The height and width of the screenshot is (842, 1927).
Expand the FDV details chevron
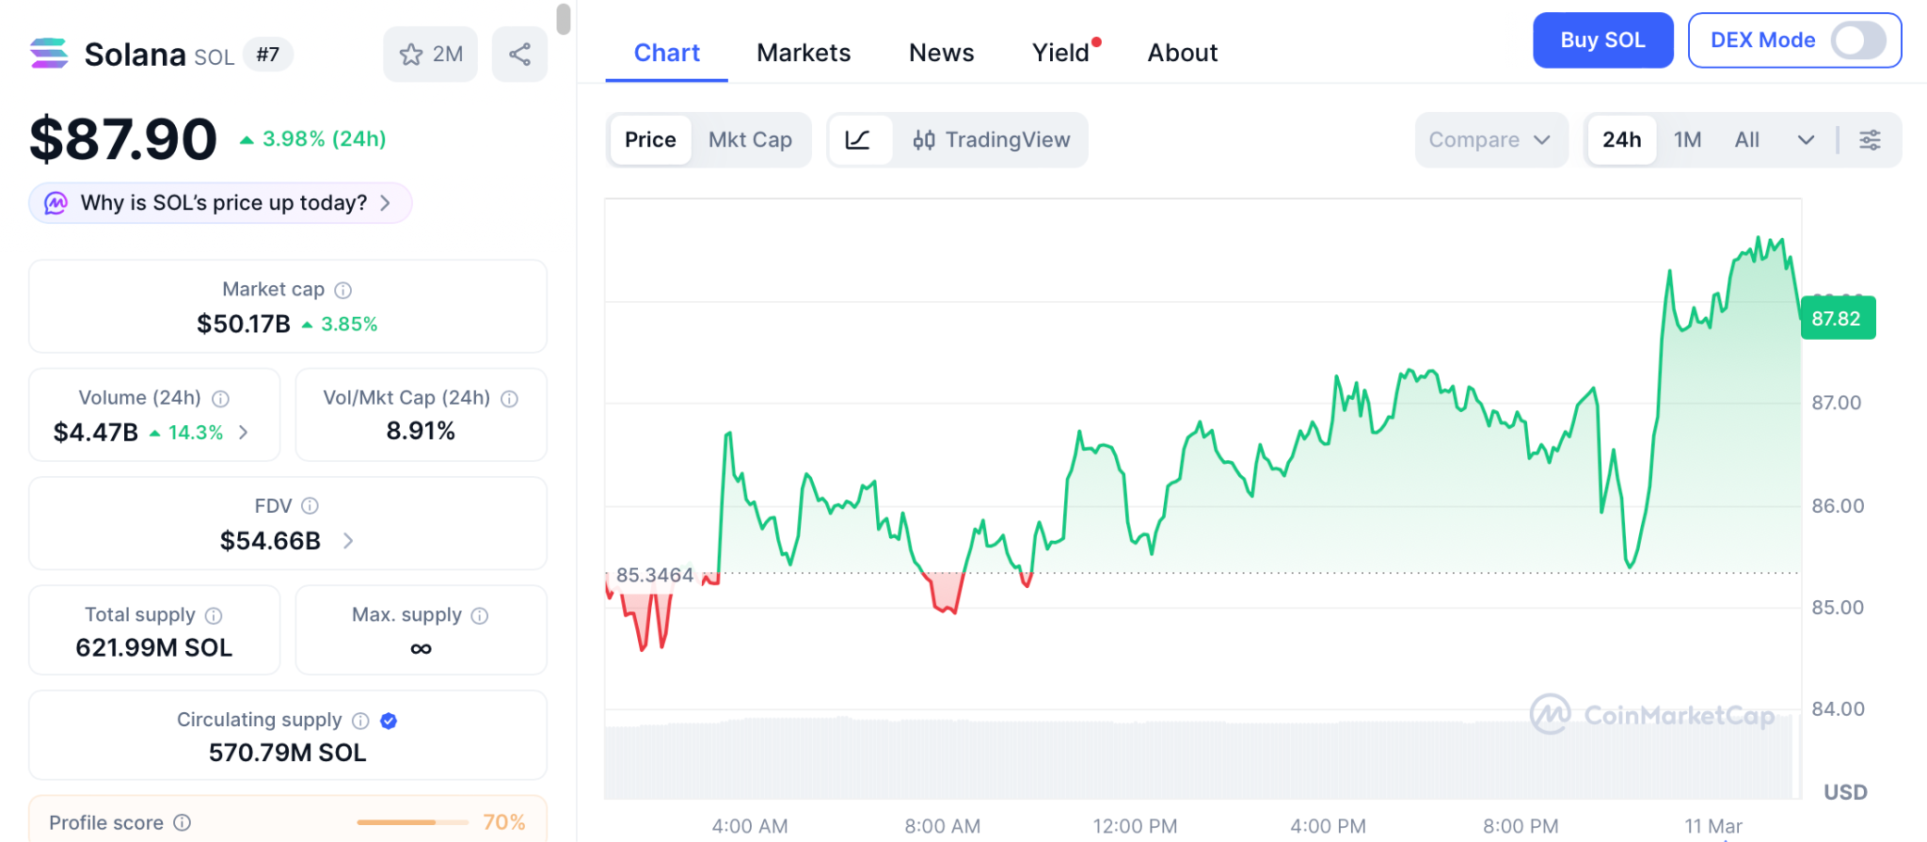click(x=348, y=541)
